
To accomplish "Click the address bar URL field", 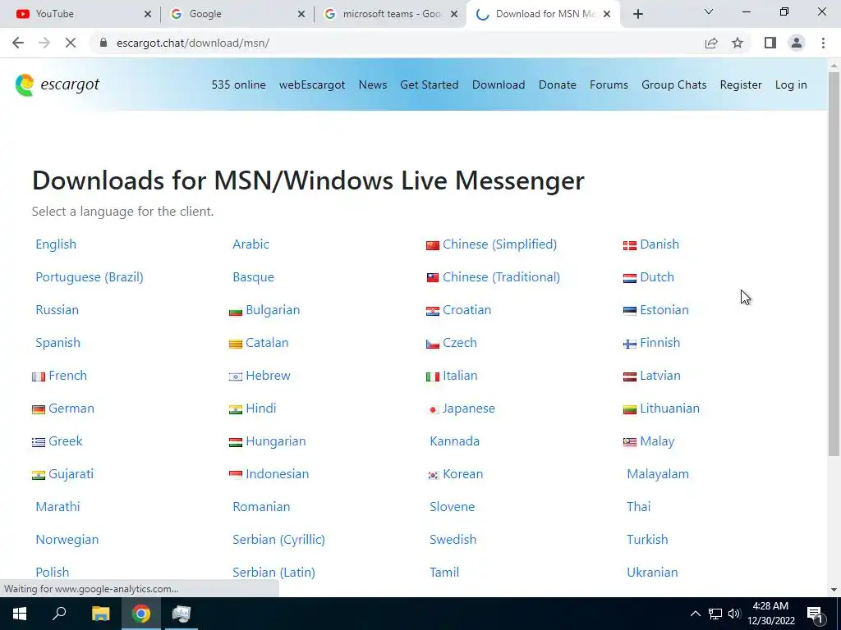I will [x=397, y=43].
